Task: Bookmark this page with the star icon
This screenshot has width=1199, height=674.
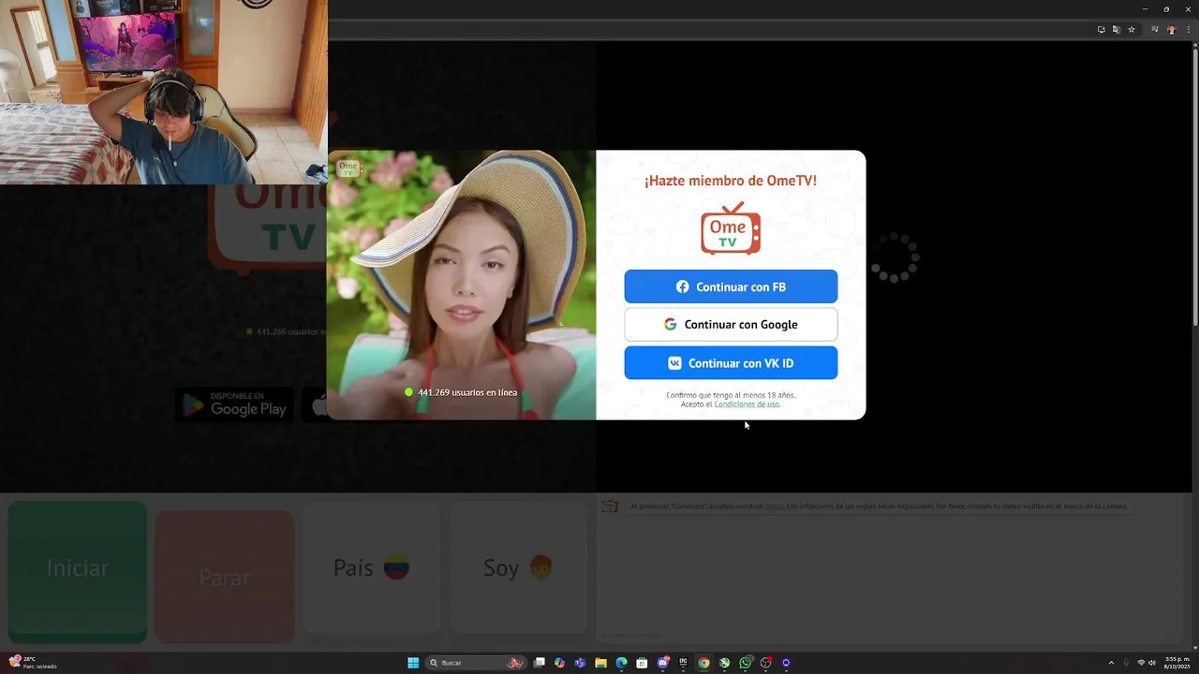Action: click(1132, 30)
